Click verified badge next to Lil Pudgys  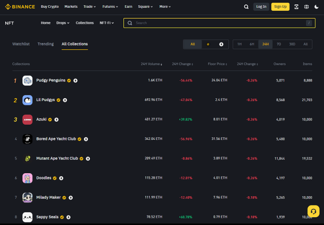(x=58, y=100)
